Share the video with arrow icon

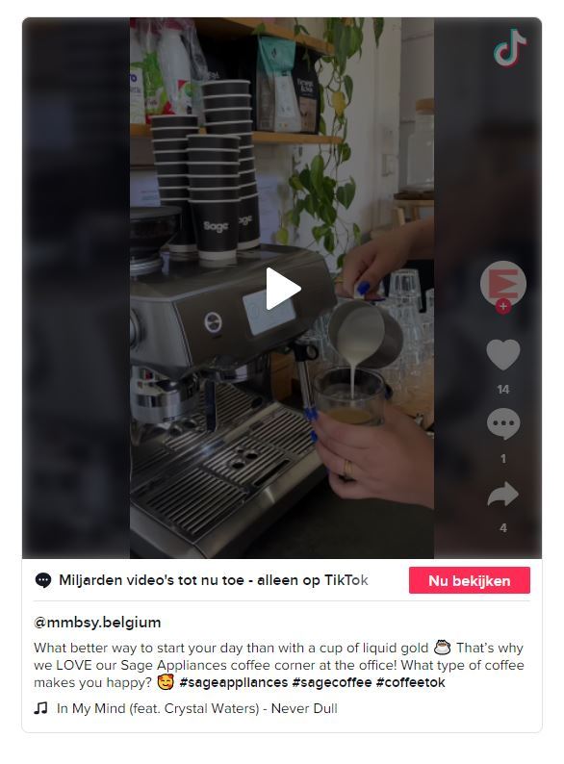click(503, 495)
